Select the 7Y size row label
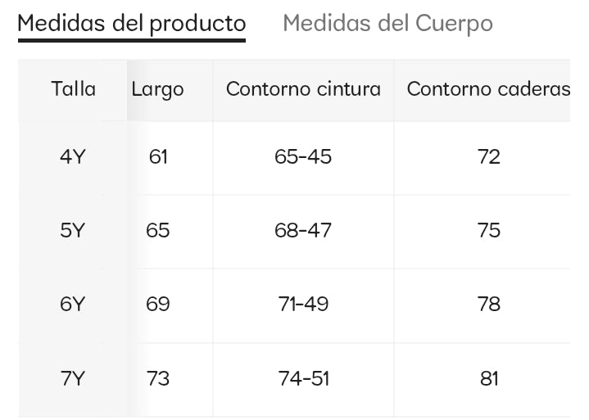The image size is (589, 420). tap(73, 378)
